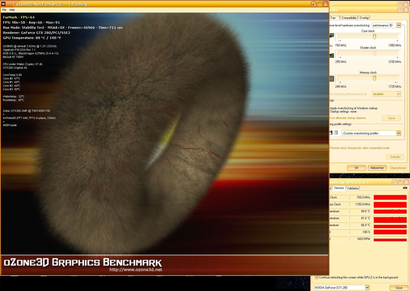Select the Sensors tab in GPU-Z

tap(339, 188)
